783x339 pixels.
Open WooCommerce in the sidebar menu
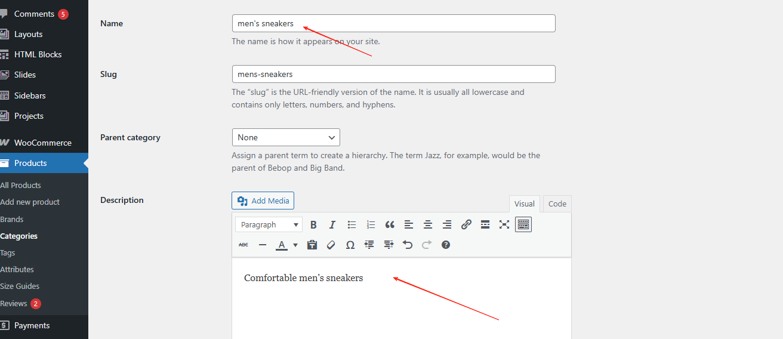point(42,143)
